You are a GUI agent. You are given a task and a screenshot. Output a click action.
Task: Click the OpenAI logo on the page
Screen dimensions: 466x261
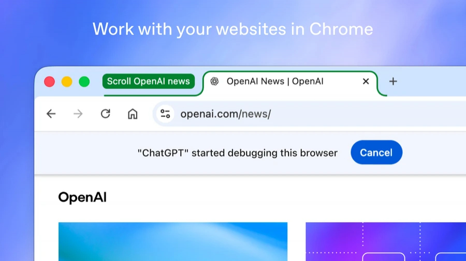pyautogui.click(x=82, y=197)
